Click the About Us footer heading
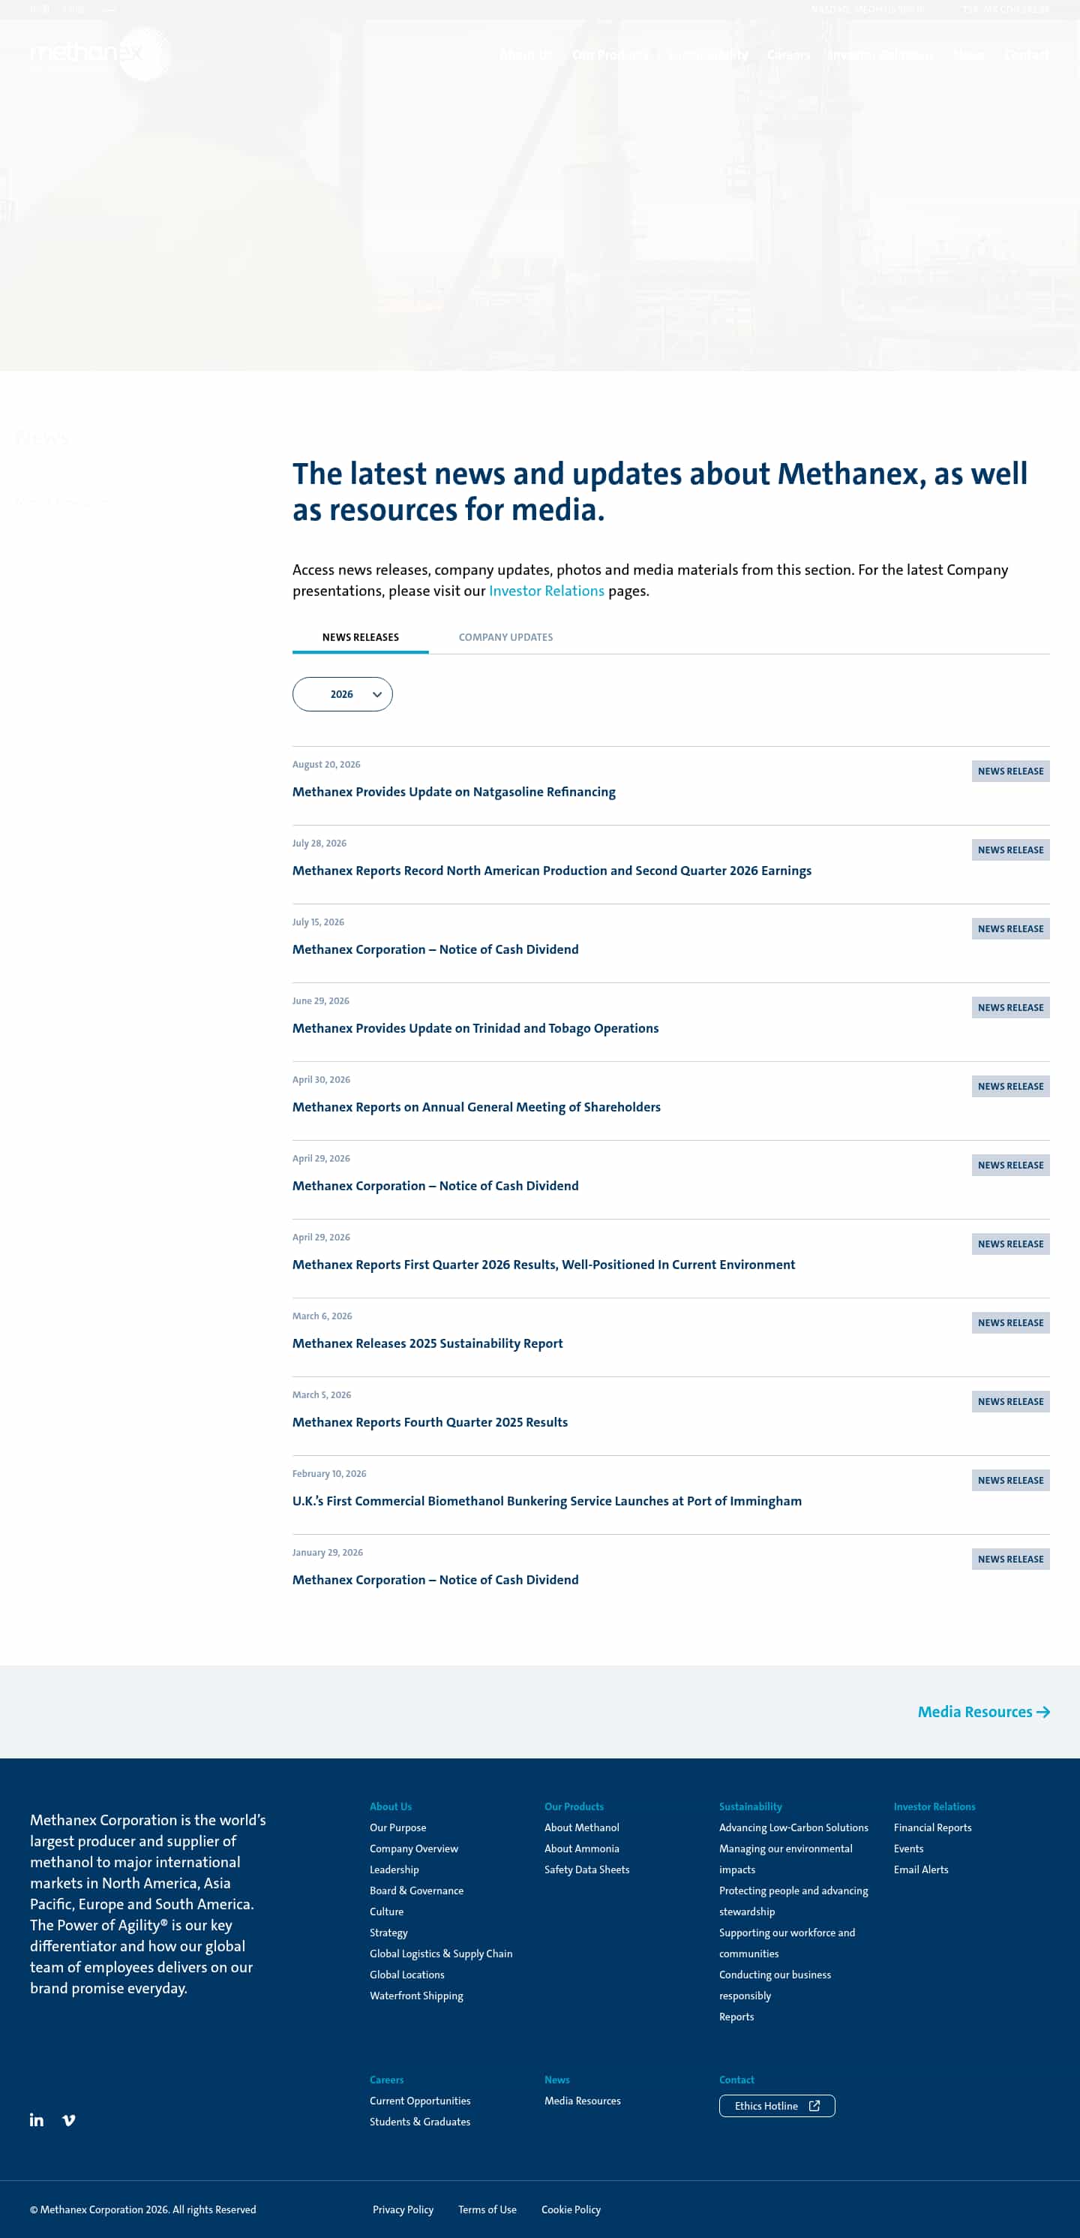The width and height of the screenshot is (1080, 2238). 391,1806
